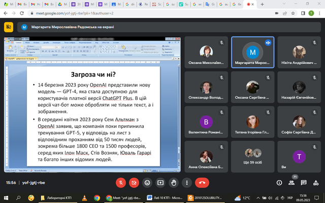Screen dimensions: 325x203
Task: Toggle the raise hand button
Action: [x=174, y=182]
